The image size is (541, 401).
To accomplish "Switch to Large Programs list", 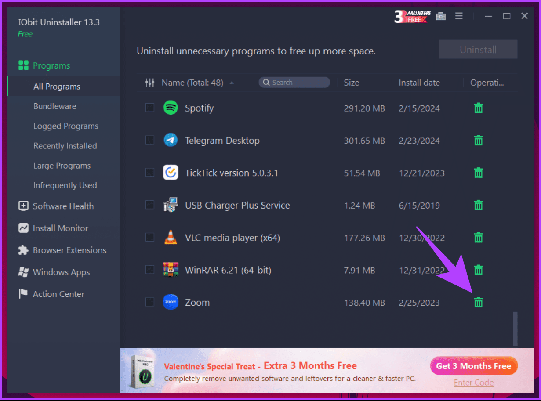I will click(62, 166).
